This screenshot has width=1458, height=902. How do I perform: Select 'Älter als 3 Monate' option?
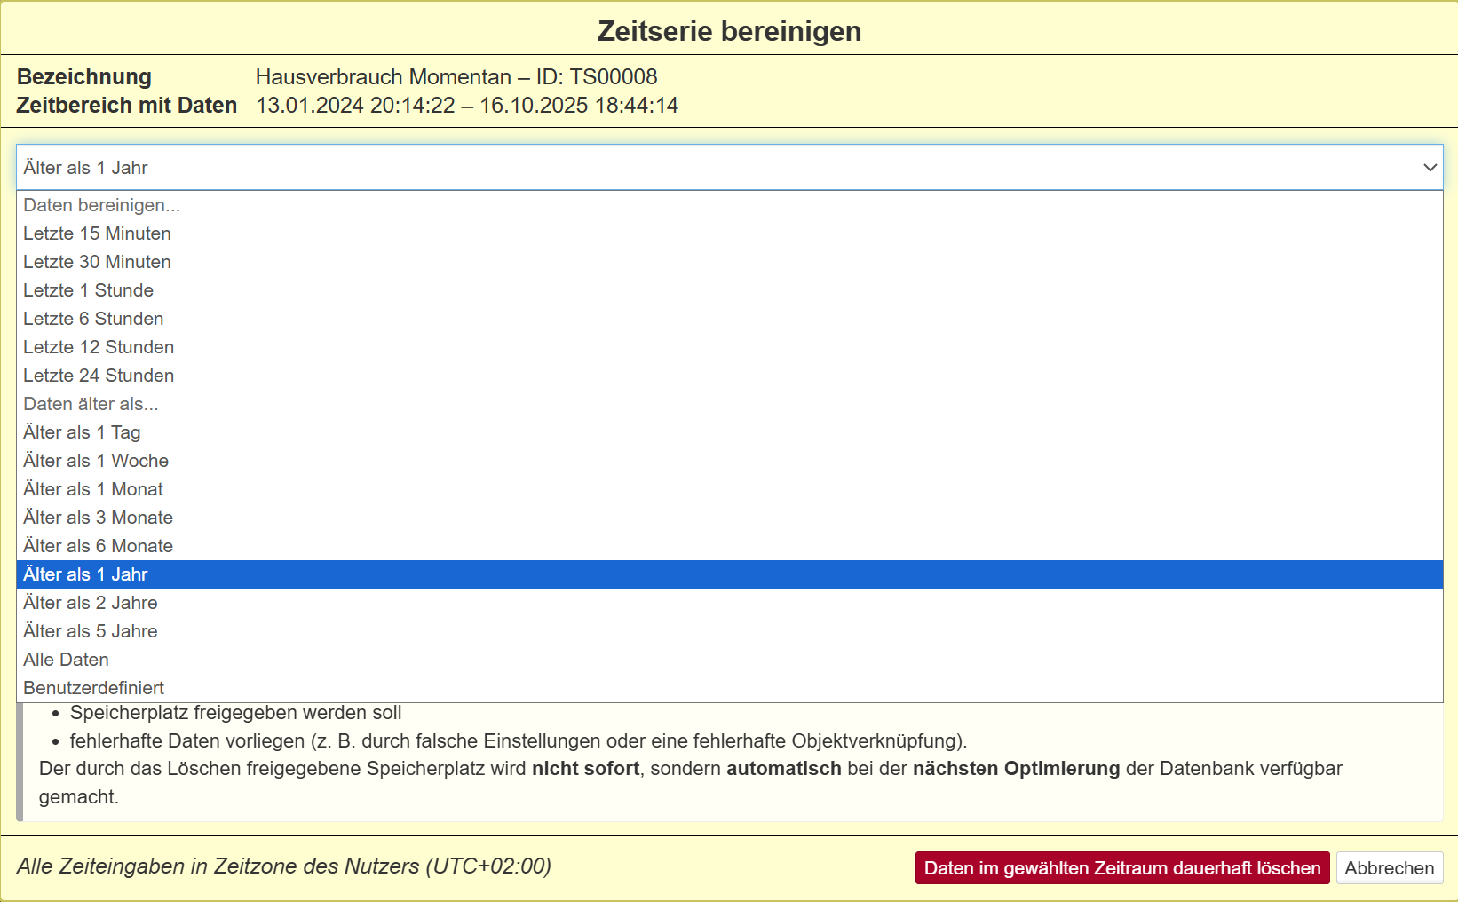[98, 518]
